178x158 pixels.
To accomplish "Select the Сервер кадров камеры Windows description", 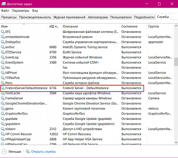I will 87,98.
